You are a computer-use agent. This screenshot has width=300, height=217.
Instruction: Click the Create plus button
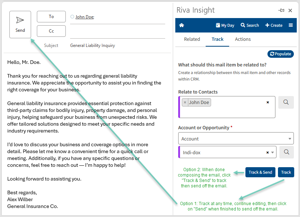click(x=274, y=25)
